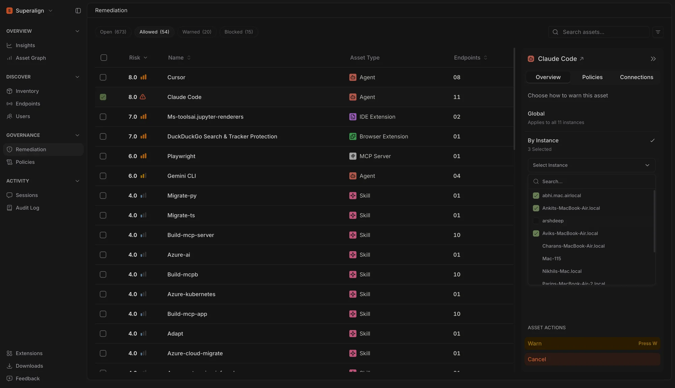
Task: Check the arshdeep instance checkbox
Action: [536, 221]
